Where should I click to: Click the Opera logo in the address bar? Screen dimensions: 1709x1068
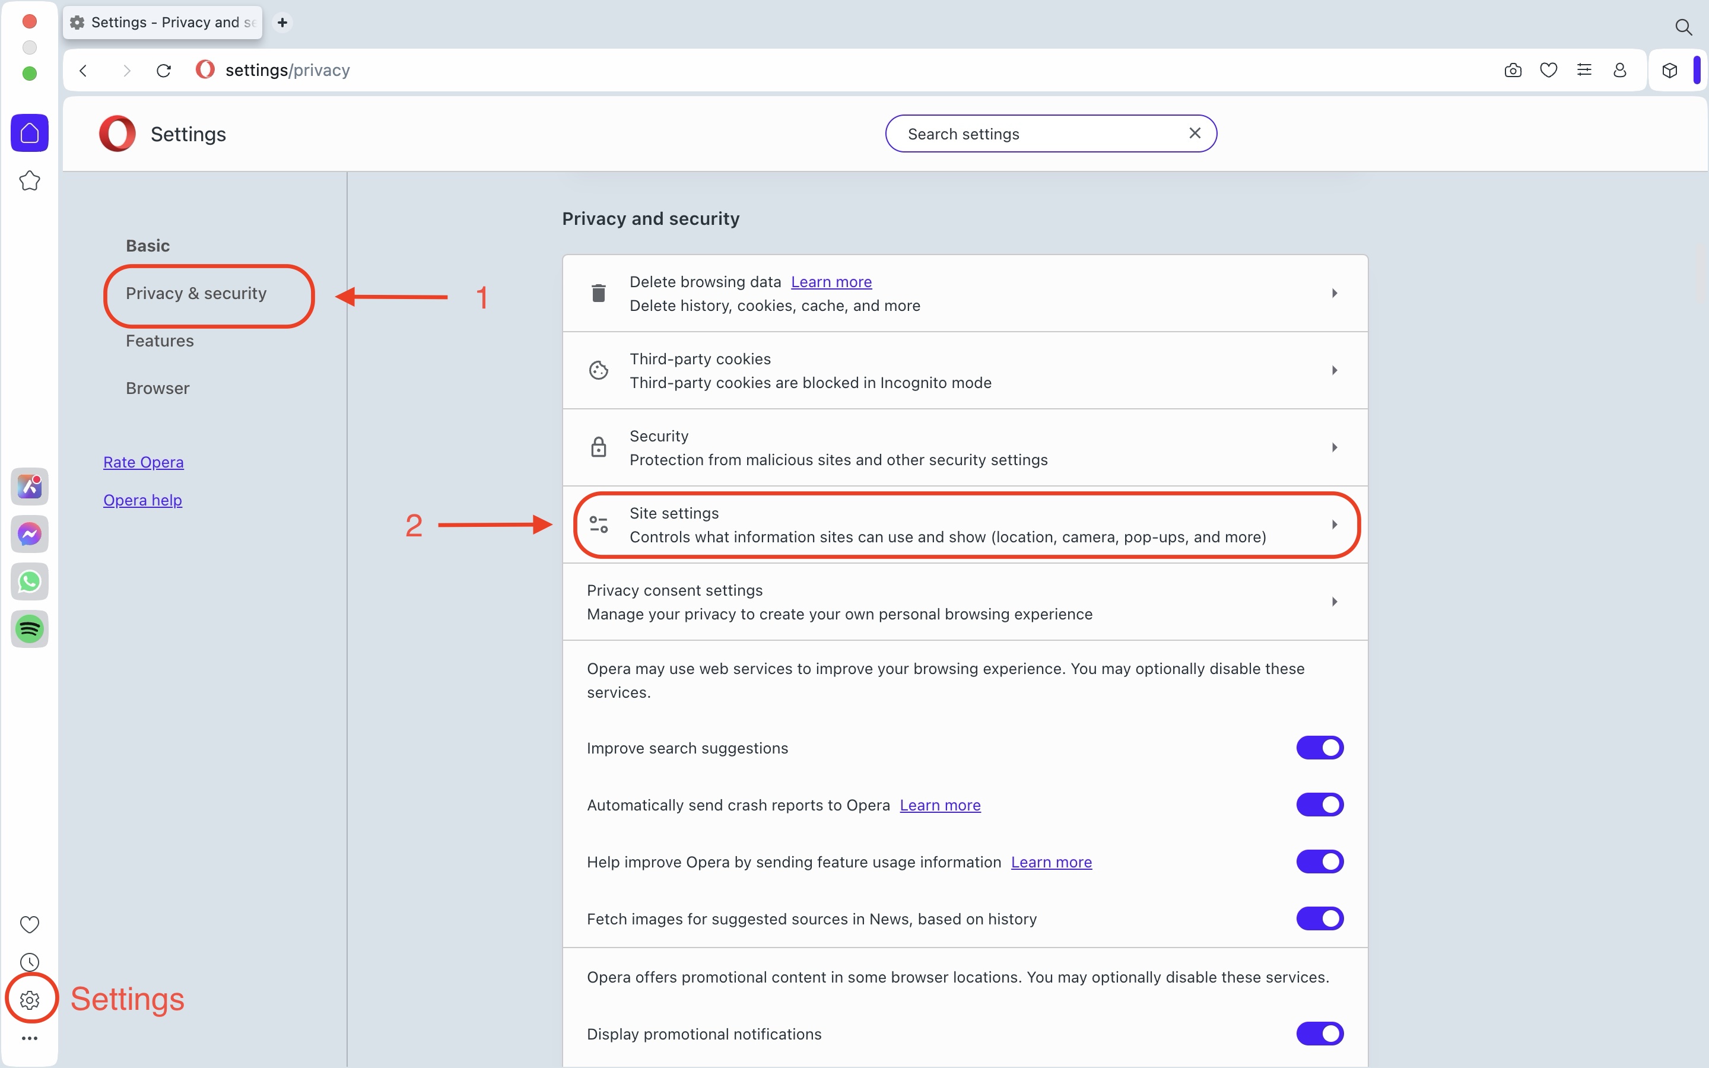pyautogui.click(x=205, y=69)
